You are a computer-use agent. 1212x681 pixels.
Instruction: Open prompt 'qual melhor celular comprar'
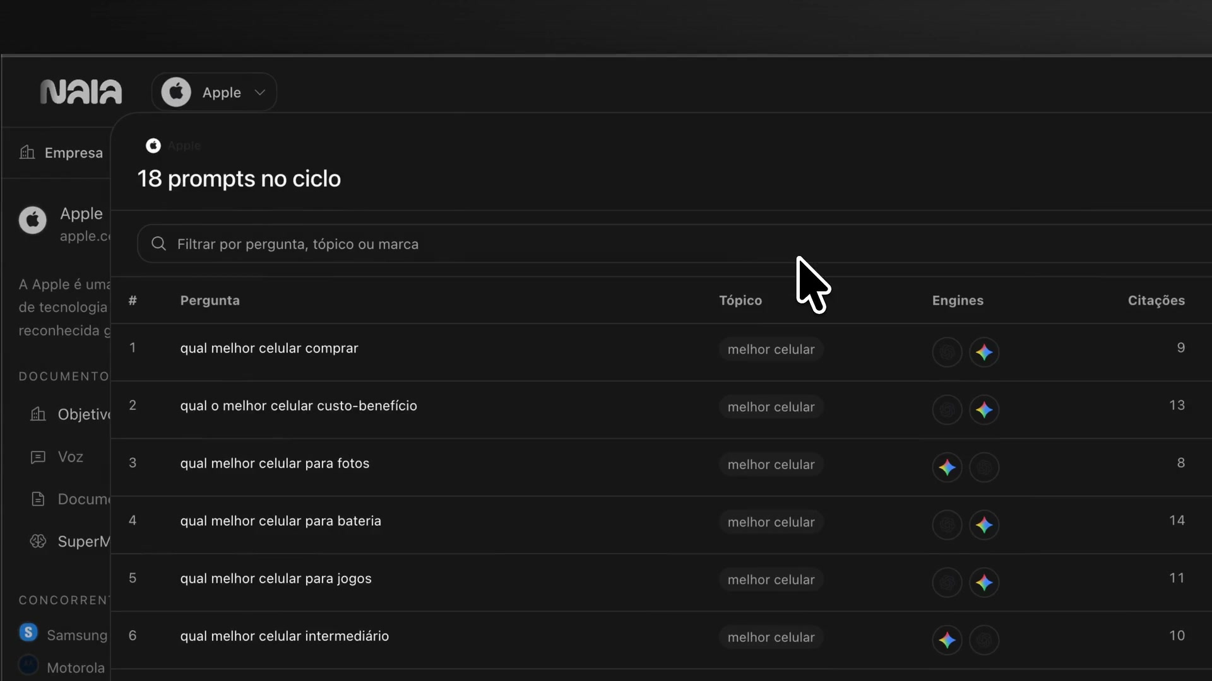click(269, 348)
